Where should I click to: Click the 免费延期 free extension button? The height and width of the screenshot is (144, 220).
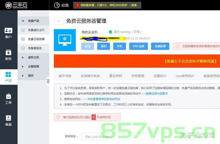click(x=160, y=46)
